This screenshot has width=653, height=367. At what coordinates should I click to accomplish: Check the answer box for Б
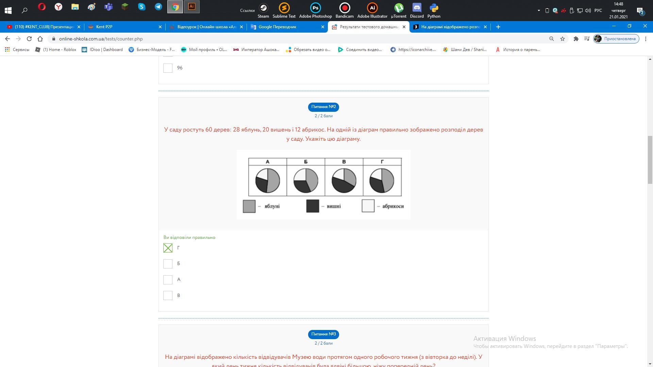click(x=168, y=264)
